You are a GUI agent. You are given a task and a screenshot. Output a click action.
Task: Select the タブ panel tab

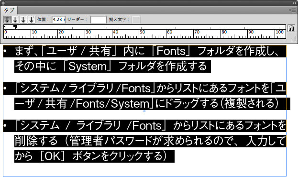point(9,10)
